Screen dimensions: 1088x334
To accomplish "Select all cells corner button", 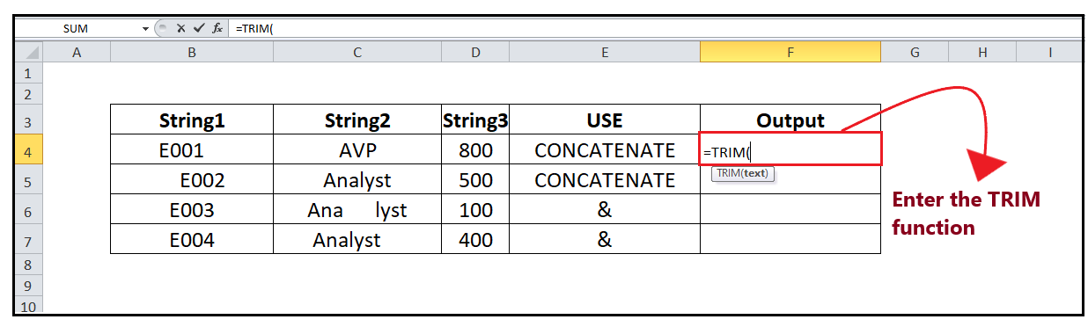I will [28, 53].
